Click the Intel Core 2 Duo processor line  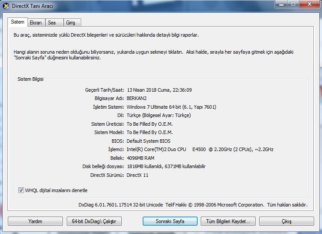(200, 149)
